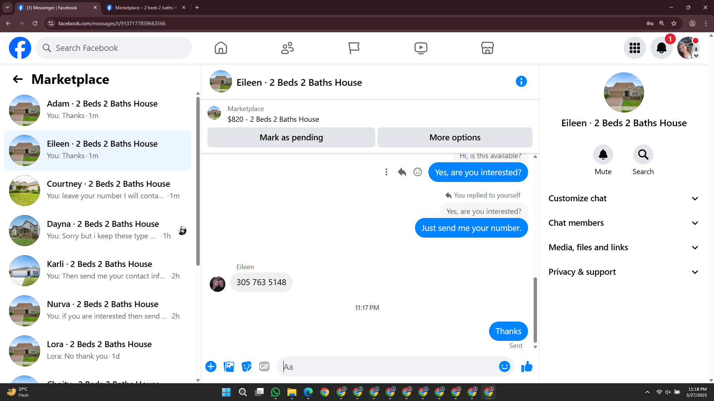Open WhatsApp from the taskbar

tap(276, 392)
